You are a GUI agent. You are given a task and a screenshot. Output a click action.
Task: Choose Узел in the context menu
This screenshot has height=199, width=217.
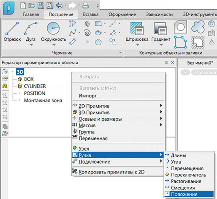pos(119,149)
